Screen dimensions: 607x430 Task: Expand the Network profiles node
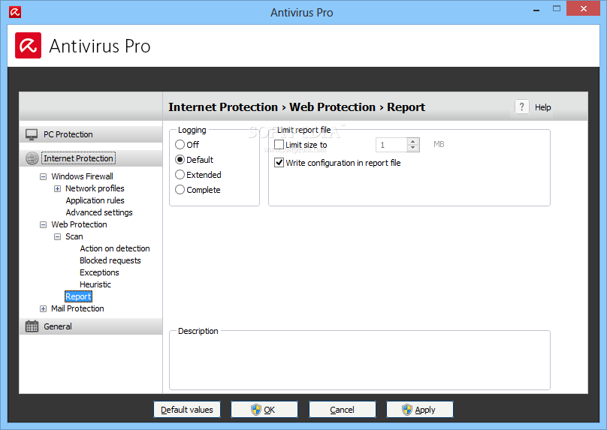[57, 188]
